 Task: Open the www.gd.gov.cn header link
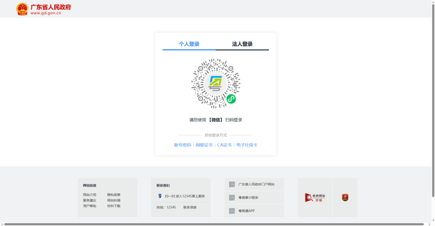coord(46,13)
